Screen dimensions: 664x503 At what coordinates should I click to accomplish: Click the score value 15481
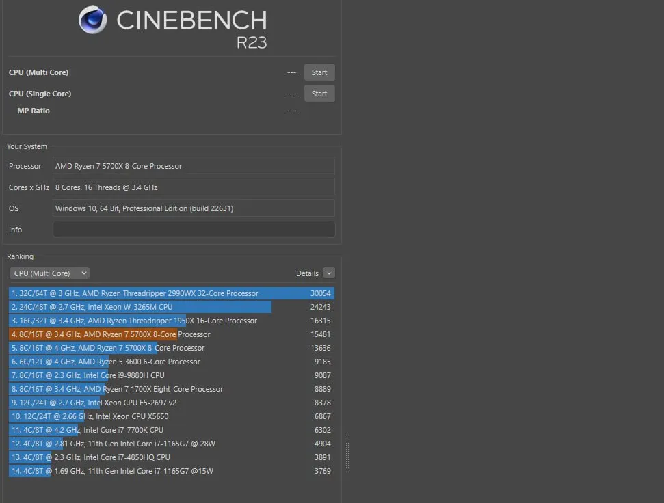point(320,334)
